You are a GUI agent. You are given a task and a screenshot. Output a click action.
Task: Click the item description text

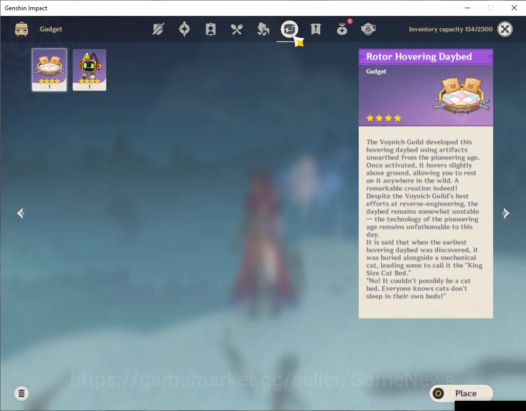pyautogui.click(x=424, y=219)
